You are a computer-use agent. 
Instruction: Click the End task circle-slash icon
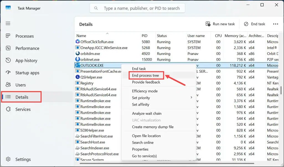click(x=246, y=24)
